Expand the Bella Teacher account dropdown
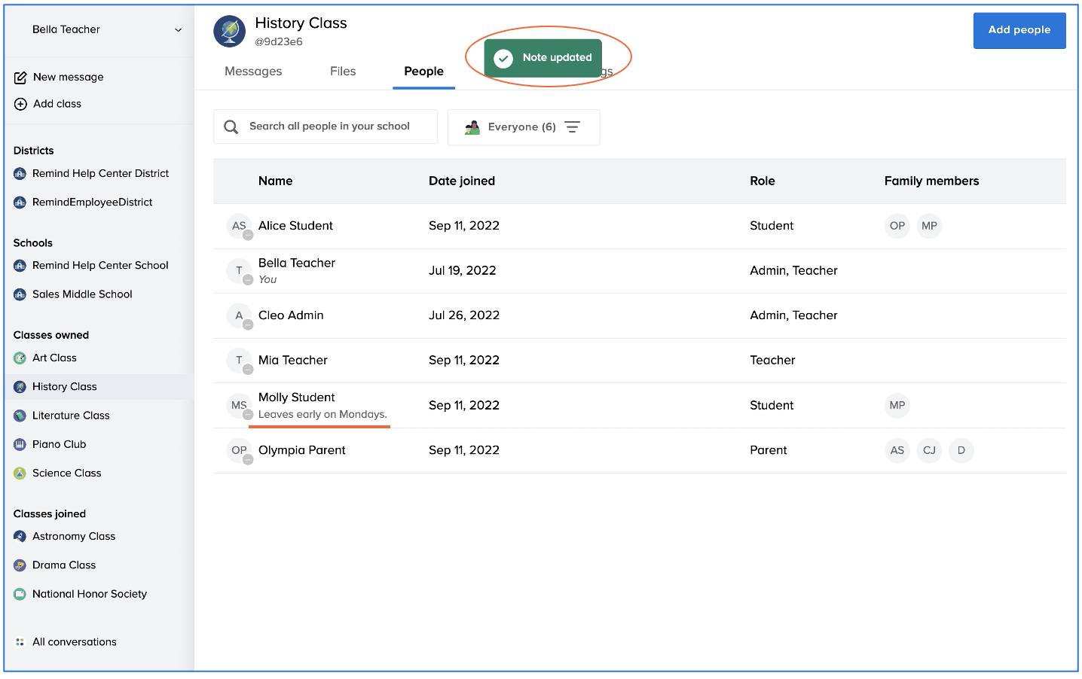Screen dimensions: 1082x679 tap(178, 30)
